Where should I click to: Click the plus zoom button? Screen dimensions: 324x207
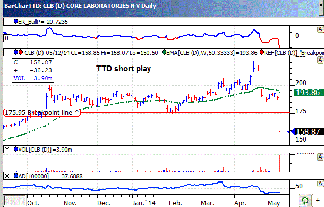point(318,201)
